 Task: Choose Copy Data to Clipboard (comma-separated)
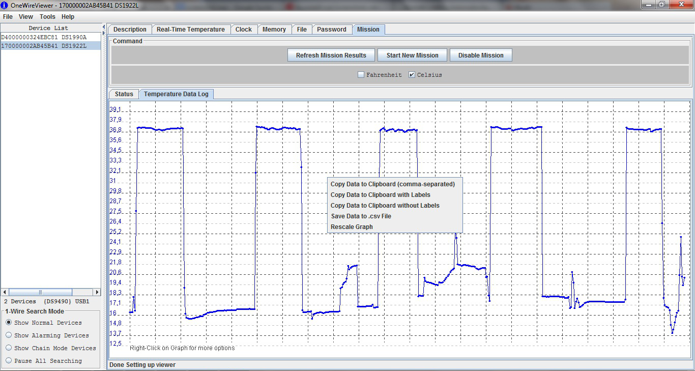tap(395, 184)
